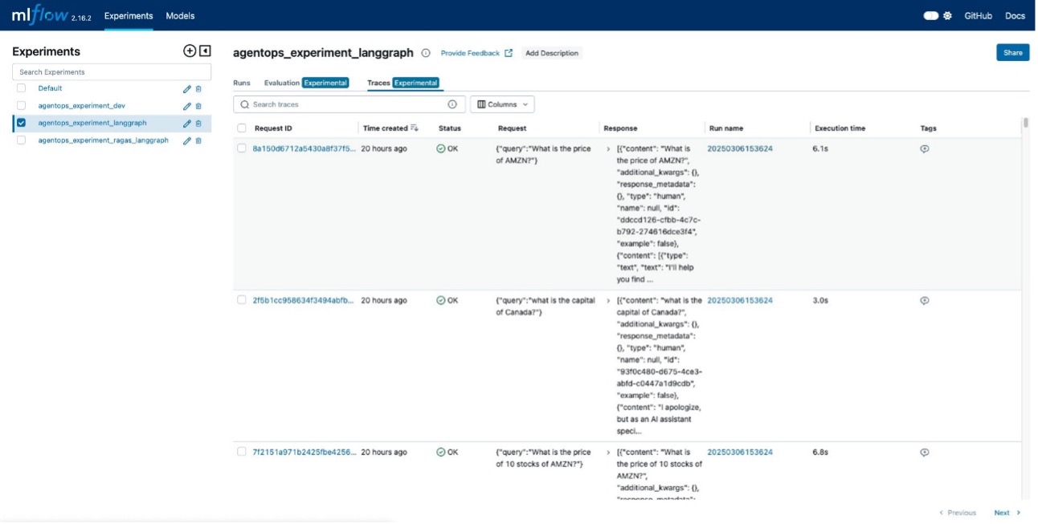The width and height of the screenshot is (1038, 524).
Task: Select trace row 8a150d6712a5430a8f37f5 checkbox
Action: pos(242,148)
